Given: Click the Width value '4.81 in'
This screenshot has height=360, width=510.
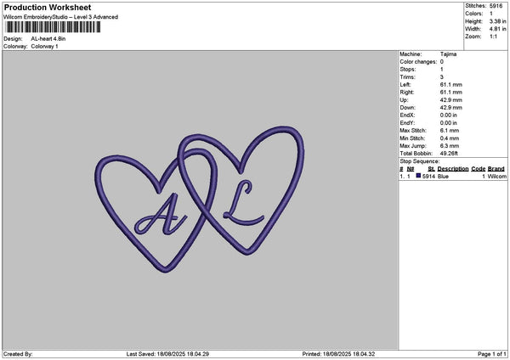Looking at the screenshot, I should (x=497, y=29).
